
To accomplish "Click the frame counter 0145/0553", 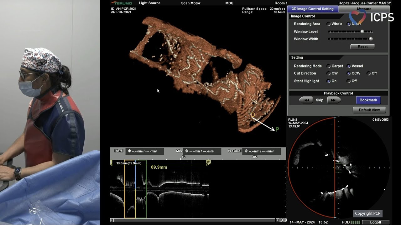I will tap(380, 120).
